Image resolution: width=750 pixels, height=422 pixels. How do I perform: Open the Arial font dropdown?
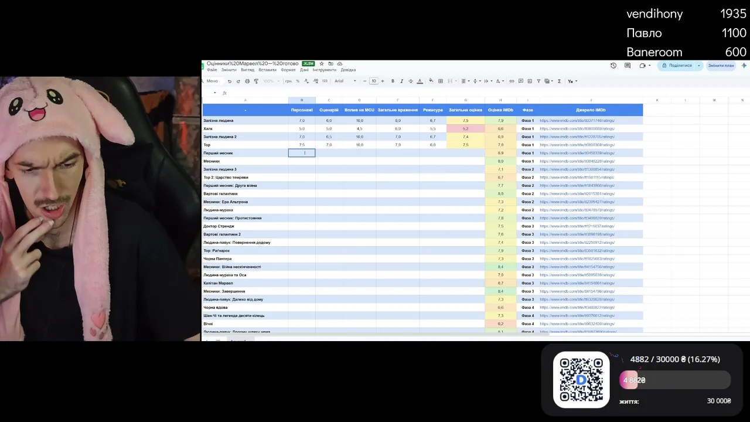pos(346,81)
